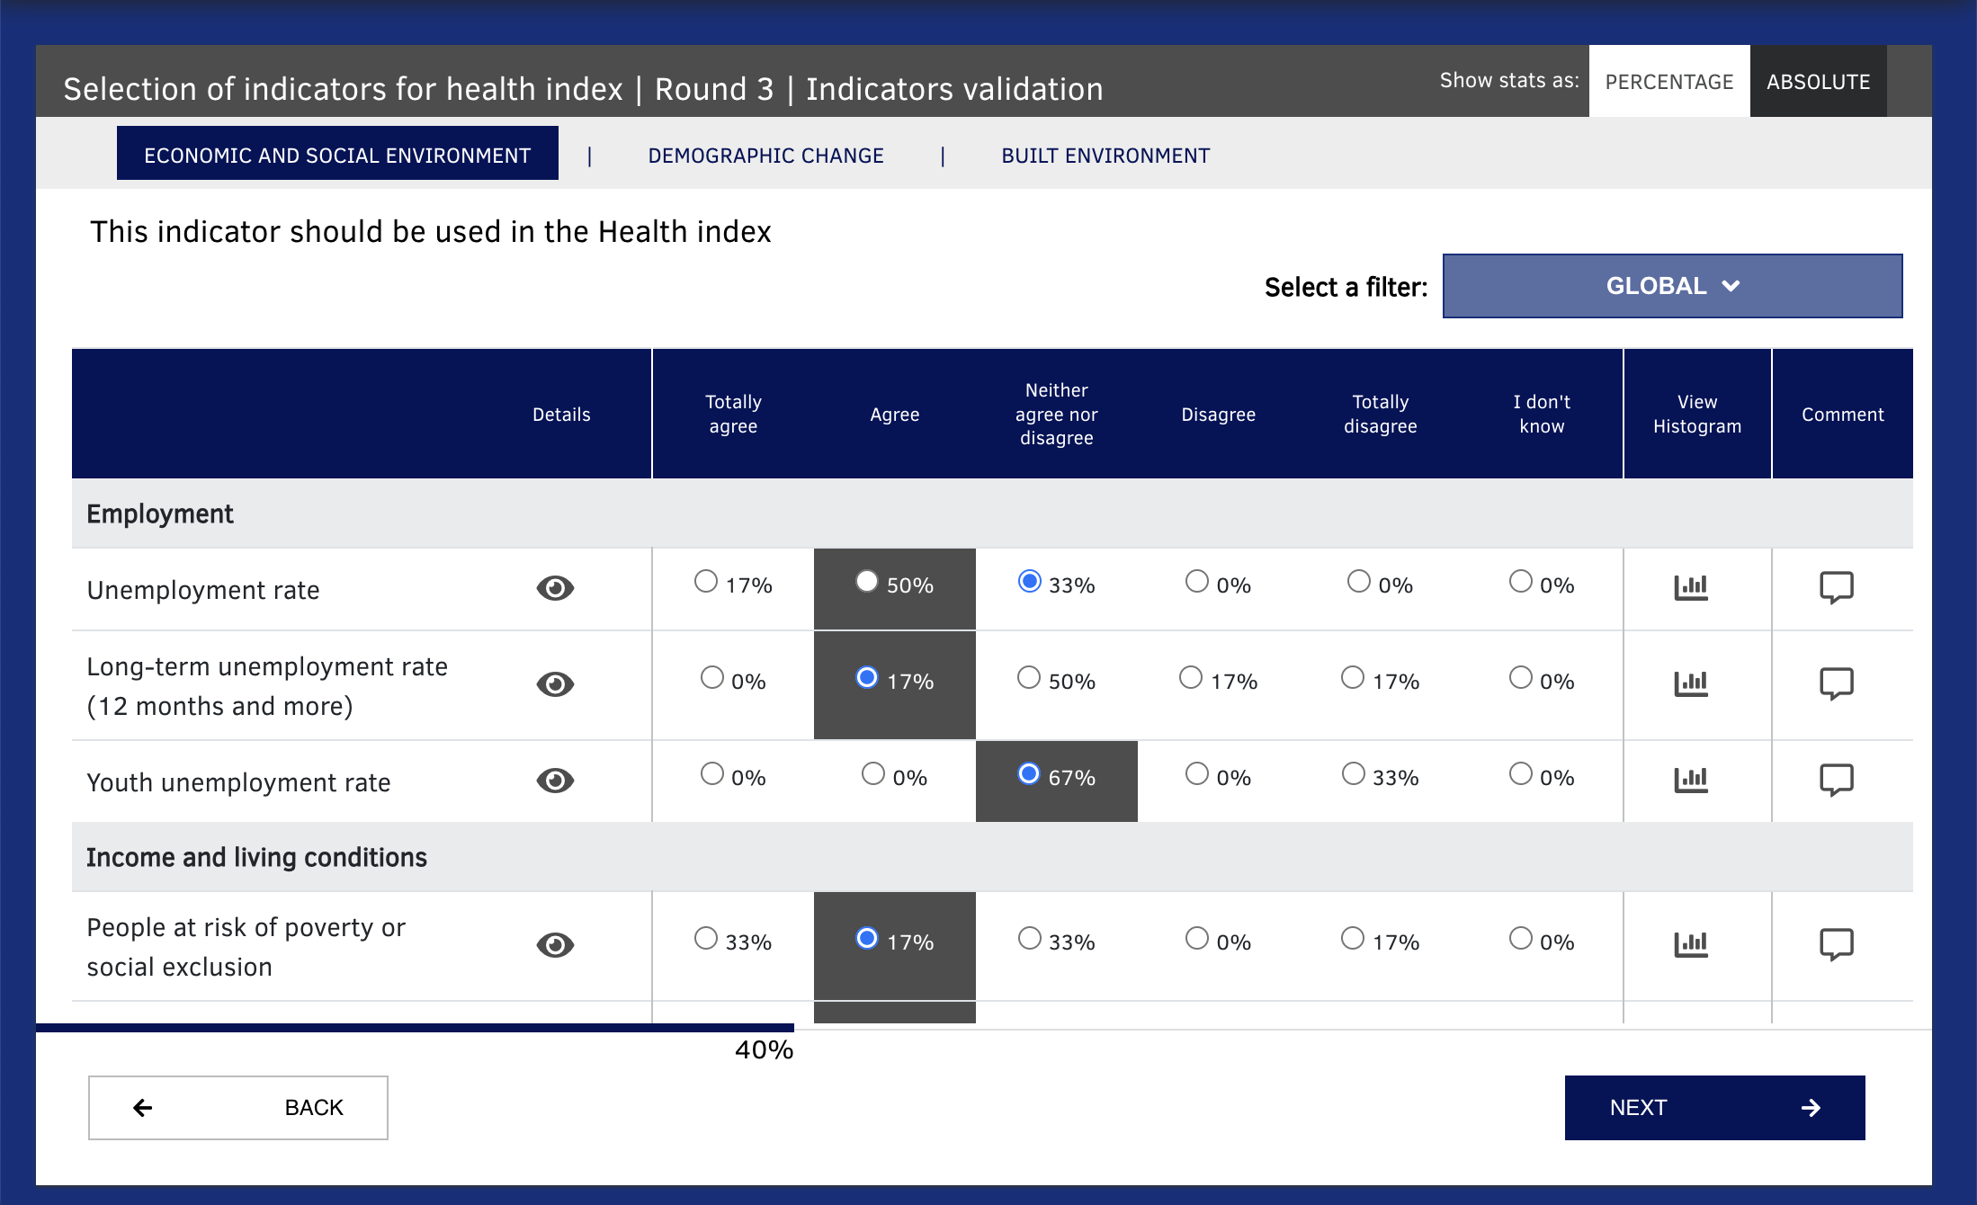Click the Details column header
Viewport: 1977px width, 1205px height.
coord(561,415)
